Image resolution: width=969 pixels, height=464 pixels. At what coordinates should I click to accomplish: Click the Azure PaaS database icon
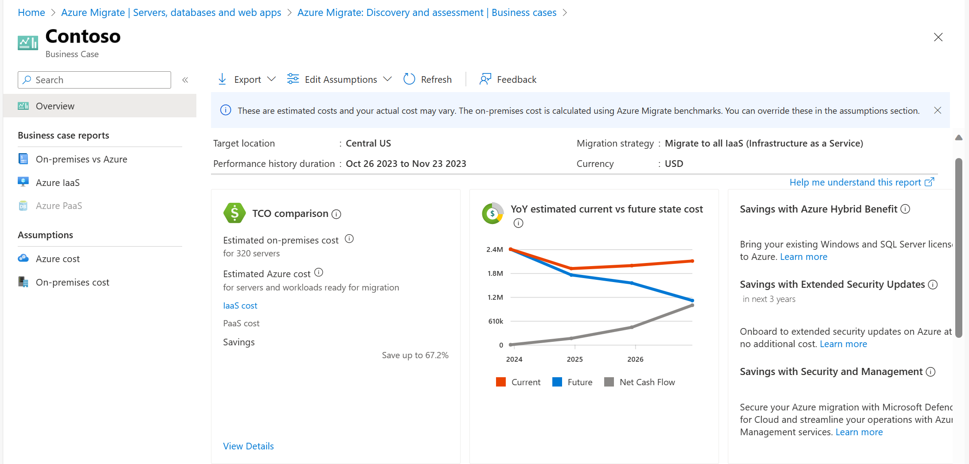pos(23,205)
